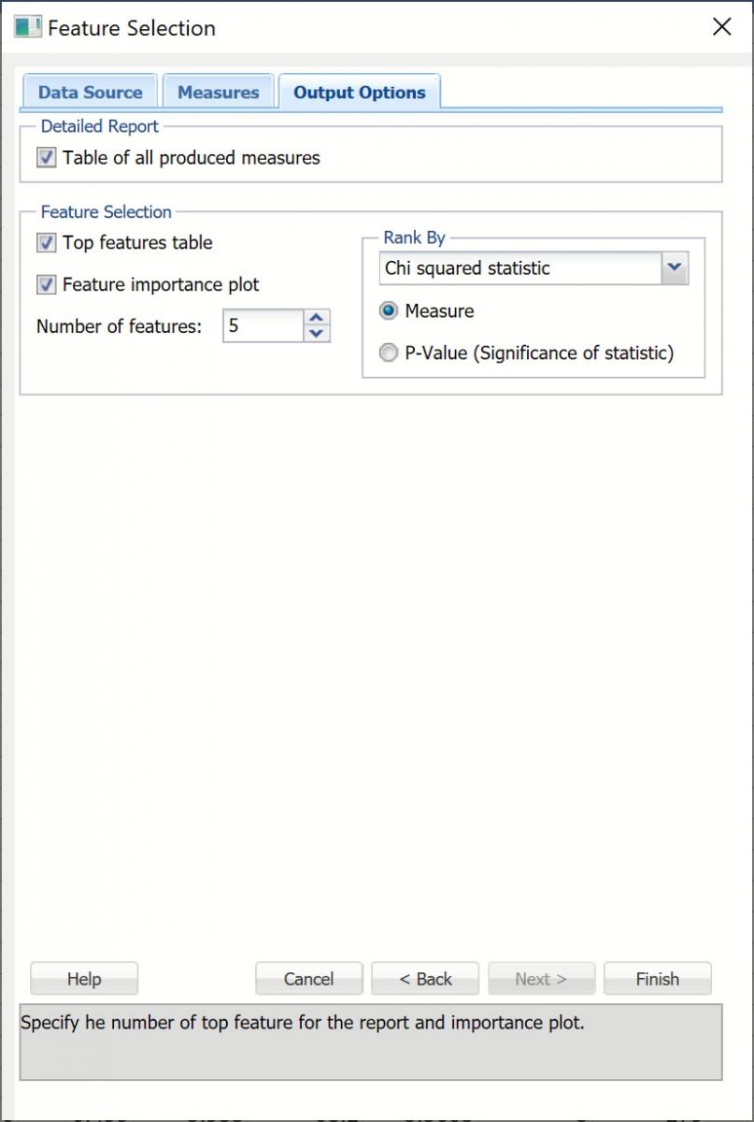Uncheck Table of all produced measures
754x1122 pixels.
pyautogui.click(x=47, y=158)
